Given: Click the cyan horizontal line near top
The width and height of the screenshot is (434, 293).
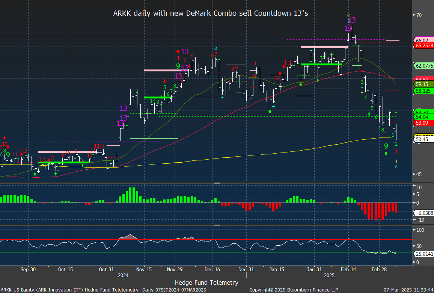Looking at the screenshot, I should (108, 36).
